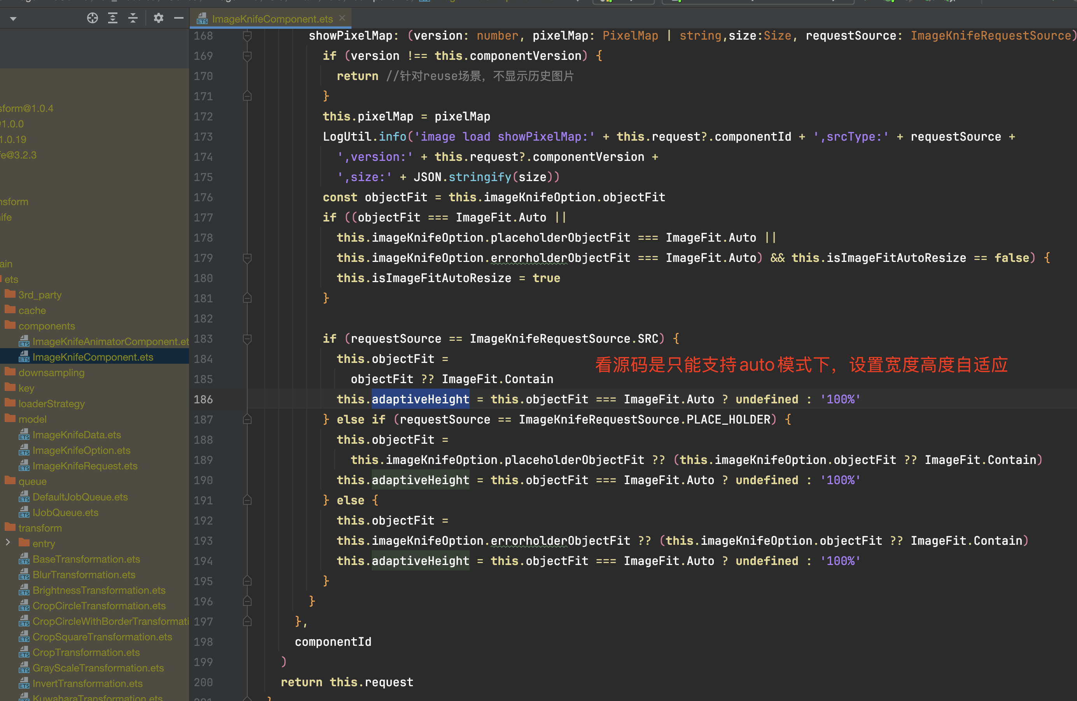Expand all tree nodes icon

coord(113,18)
